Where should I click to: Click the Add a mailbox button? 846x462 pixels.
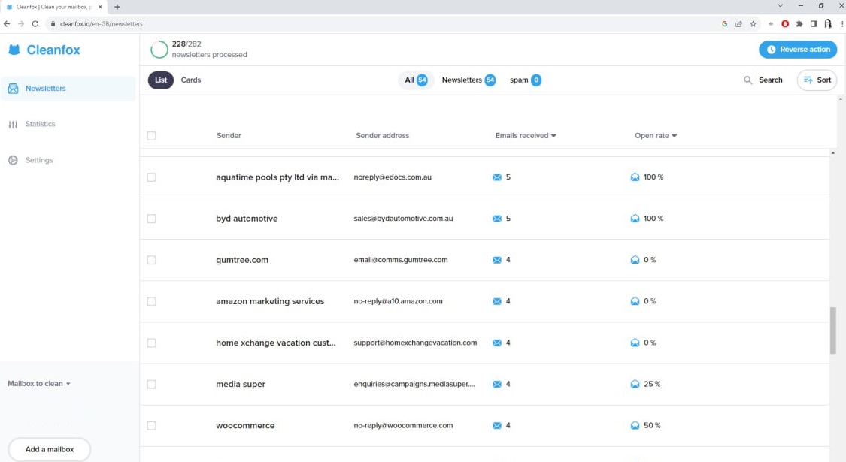50,449
